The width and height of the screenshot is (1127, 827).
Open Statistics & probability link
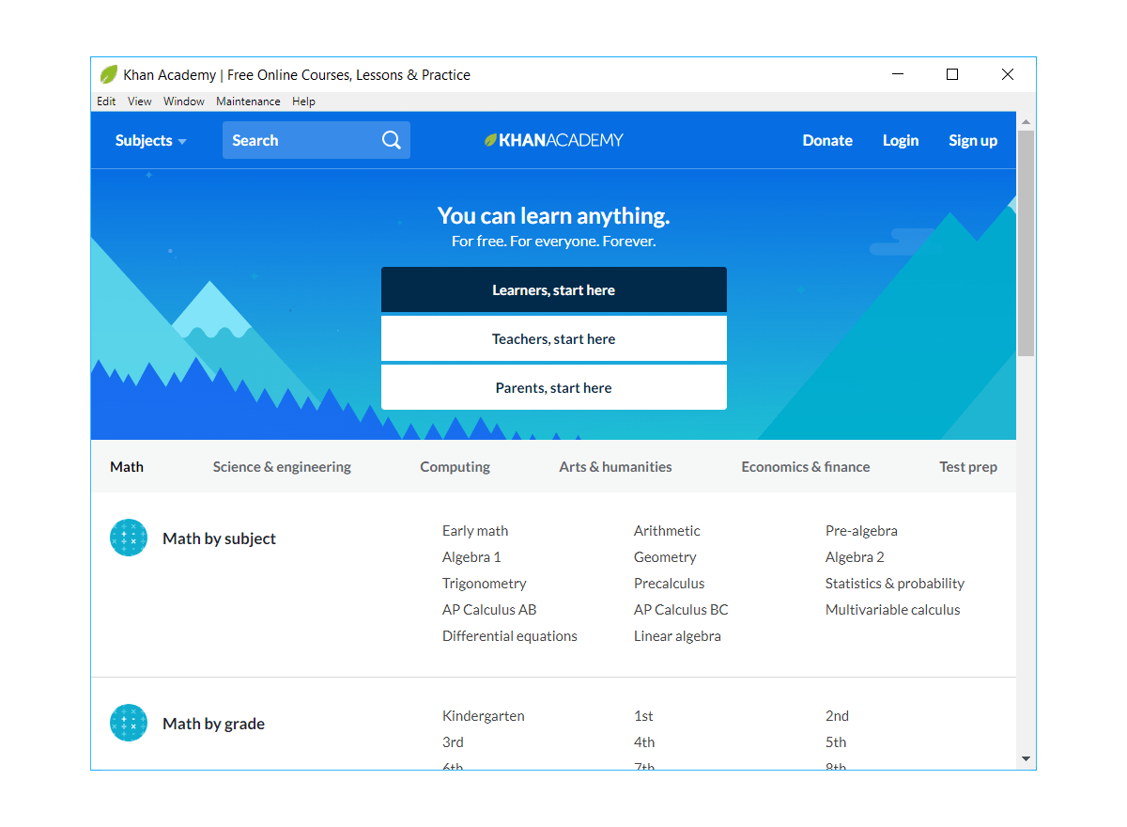pos(895,584)
